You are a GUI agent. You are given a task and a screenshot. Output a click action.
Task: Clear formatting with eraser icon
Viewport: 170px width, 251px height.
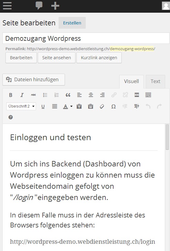(102, 106)
